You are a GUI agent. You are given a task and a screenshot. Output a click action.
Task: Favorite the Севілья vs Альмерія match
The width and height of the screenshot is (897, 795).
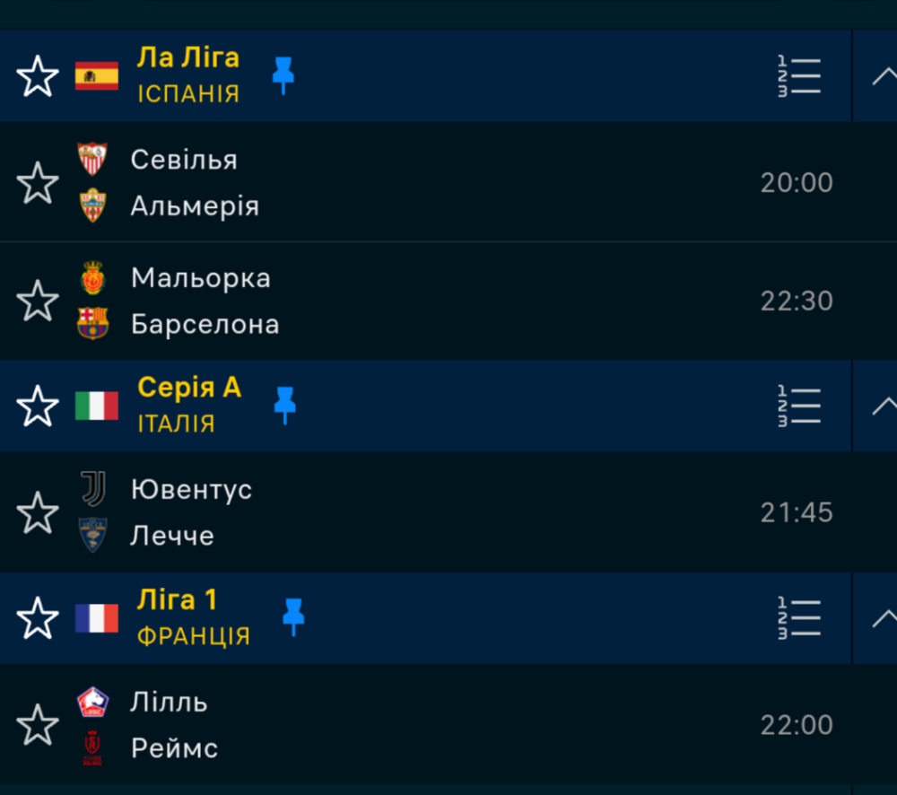tap(38, 182)
